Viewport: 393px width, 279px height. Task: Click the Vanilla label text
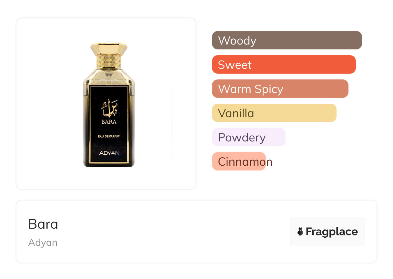[236, 113]
